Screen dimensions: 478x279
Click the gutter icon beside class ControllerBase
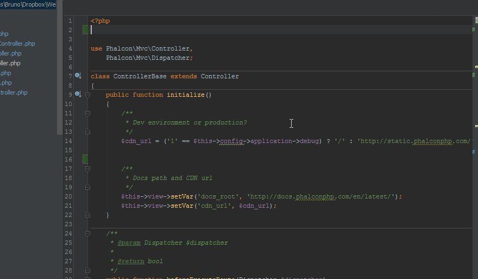(78, 76)
